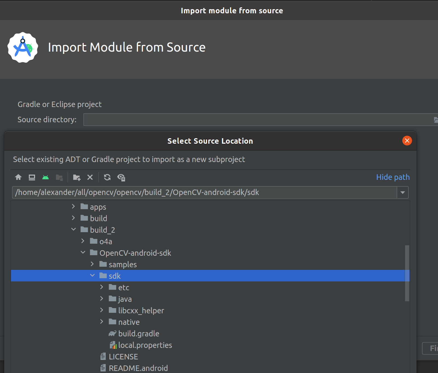438x373 pixels.
Task: Go to the home directory icon
Action: (x=18, y=177)
